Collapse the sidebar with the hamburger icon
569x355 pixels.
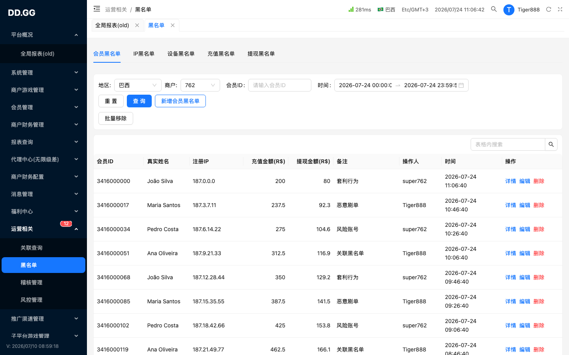(x=97, y=9)
